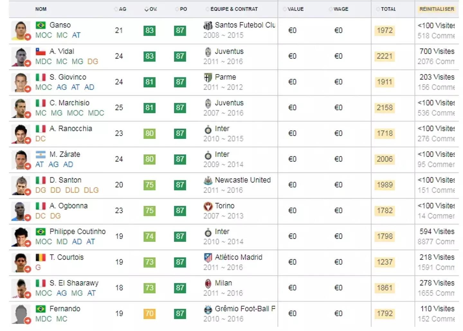This screenshot has height=331, width=463.
Task: Click the Atlético Madrid crest icon
Action: coord(208,257)
